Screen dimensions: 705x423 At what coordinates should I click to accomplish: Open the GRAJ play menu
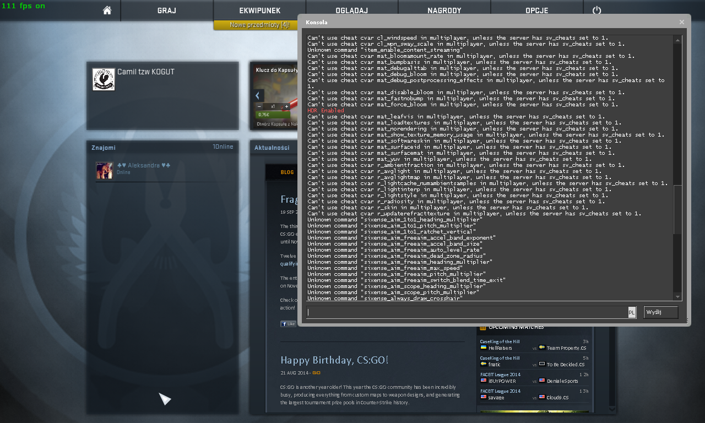tap(166, 10)
